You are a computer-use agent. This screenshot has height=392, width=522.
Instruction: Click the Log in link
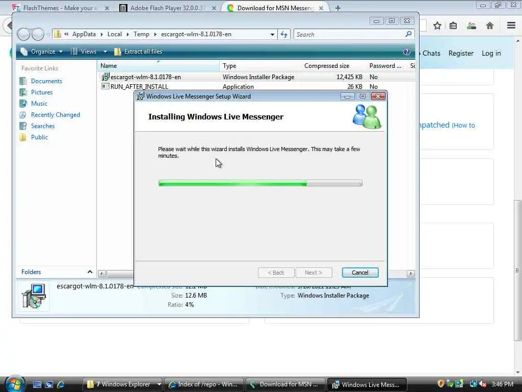(x=491, y=53)
